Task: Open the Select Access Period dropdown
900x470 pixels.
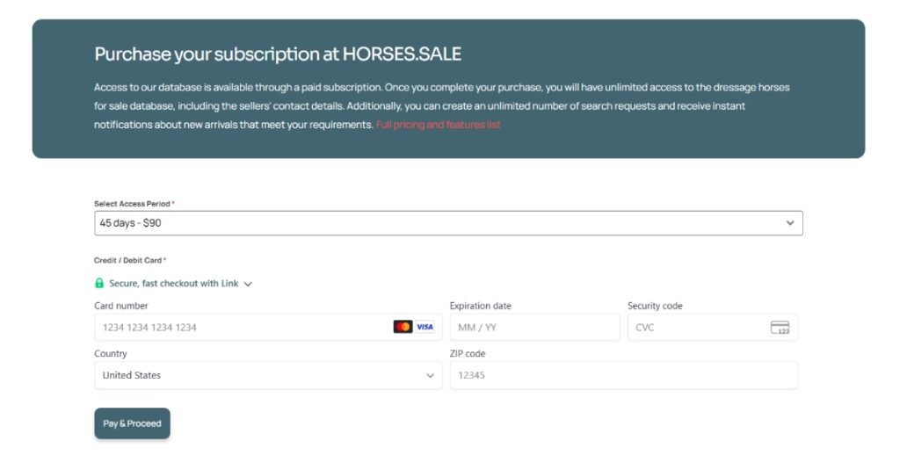Action: click(x=448, y=223)
